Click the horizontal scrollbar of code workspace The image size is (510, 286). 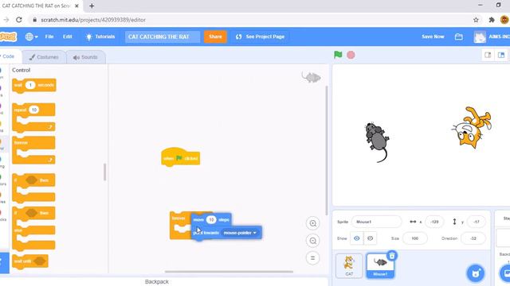(229, 272)
